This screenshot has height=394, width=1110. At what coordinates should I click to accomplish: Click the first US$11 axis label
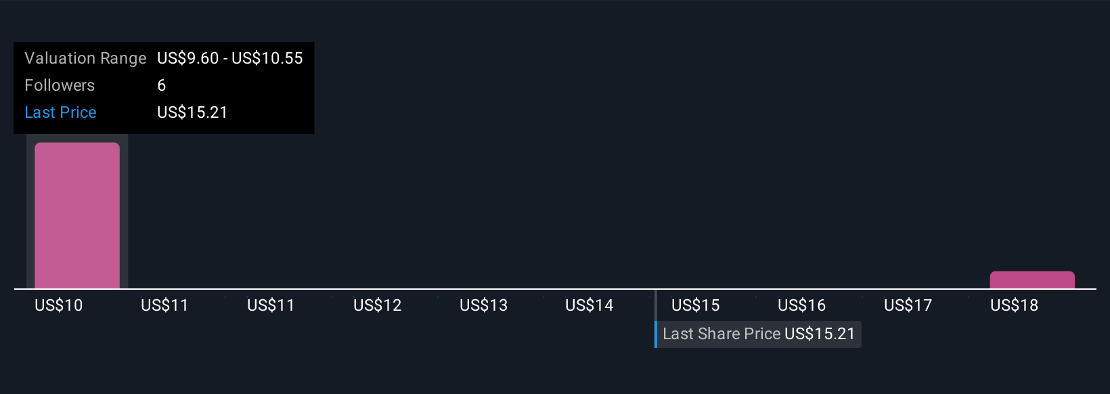pos(164,305)
